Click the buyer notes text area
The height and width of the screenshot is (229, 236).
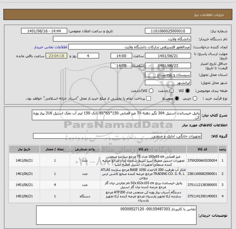click(116, 215)
